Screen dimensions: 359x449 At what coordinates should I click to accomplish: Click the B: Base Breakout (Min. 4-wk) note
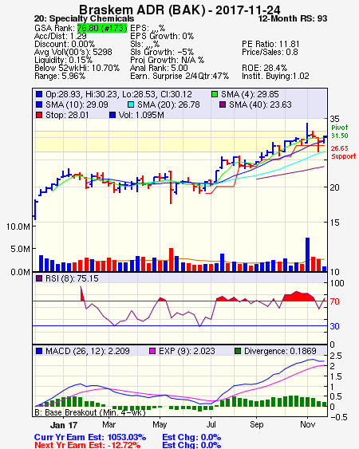click(90, 412)
